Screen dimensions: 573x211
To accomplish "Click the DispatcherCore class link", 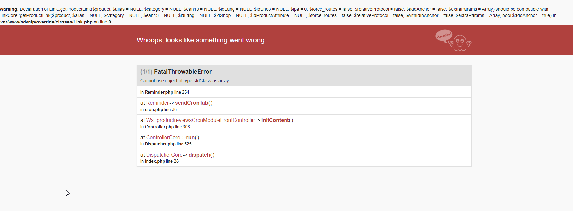I will 164,155.
